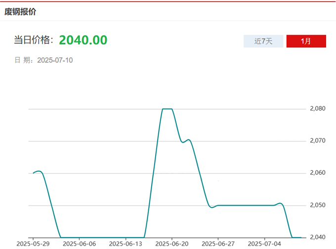This screenshot has width=336, height=249.
Task: Click the 2,060 y-axis value label
Action: pos(318,173)
